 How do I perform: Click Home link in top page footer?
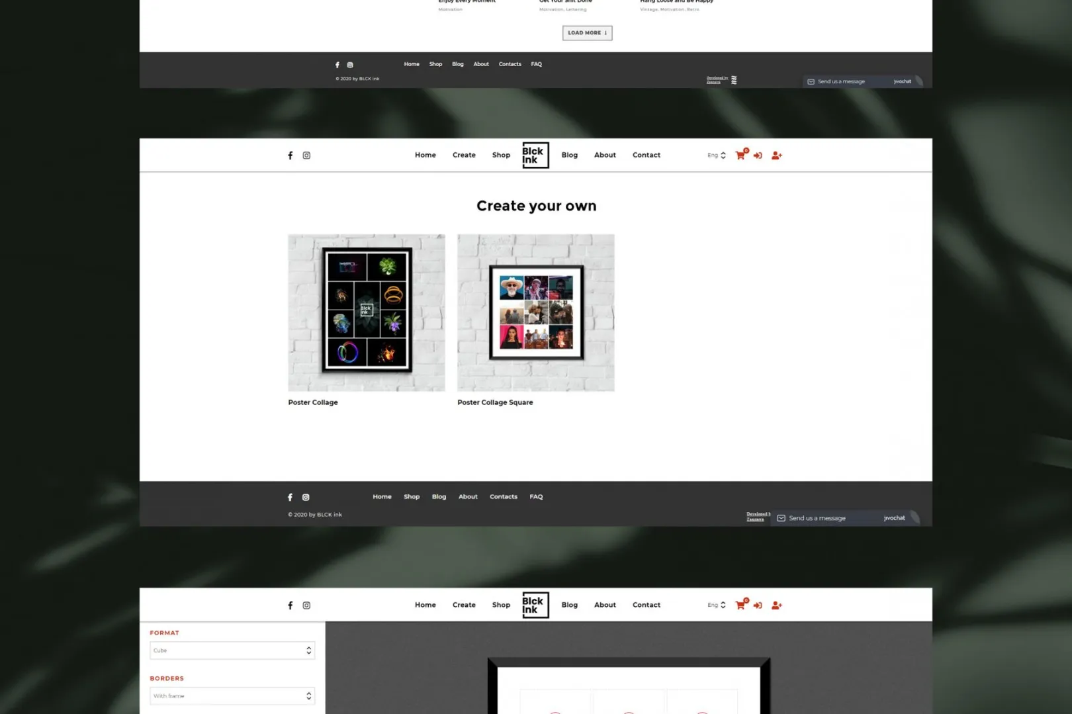click(x=412, y=64)
